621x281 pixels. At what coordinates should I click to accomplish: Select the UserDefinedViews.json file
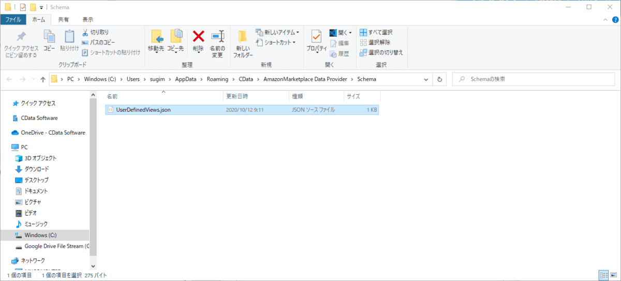(x=242, y=110)
